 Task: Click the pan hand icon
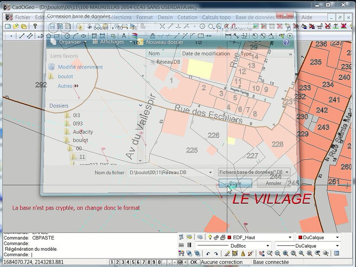[x=261, y=253]
